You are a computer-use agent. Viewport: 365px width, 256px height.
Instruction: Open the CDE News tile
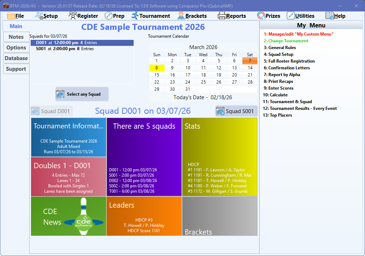(68, 216)
